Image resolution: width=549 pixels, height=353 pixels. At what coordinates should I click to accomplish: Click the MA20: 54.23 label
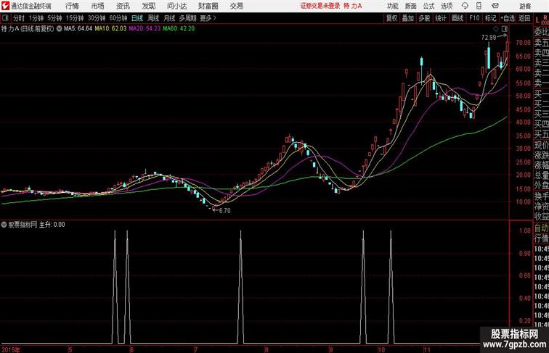tap(145, 29)
